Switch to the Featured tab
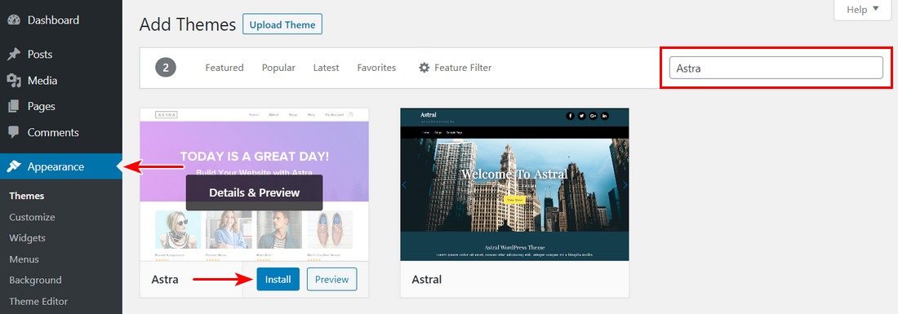This screenshot has width=898, height=314. (x=224, y=68)
